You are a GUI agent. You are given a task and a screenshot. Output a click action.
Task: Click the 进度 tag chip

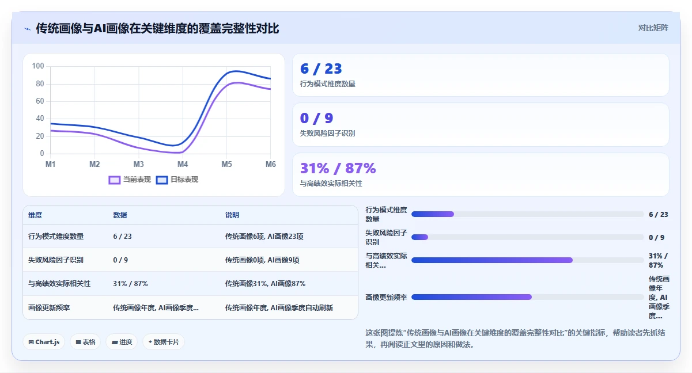(x=122, y=342)
